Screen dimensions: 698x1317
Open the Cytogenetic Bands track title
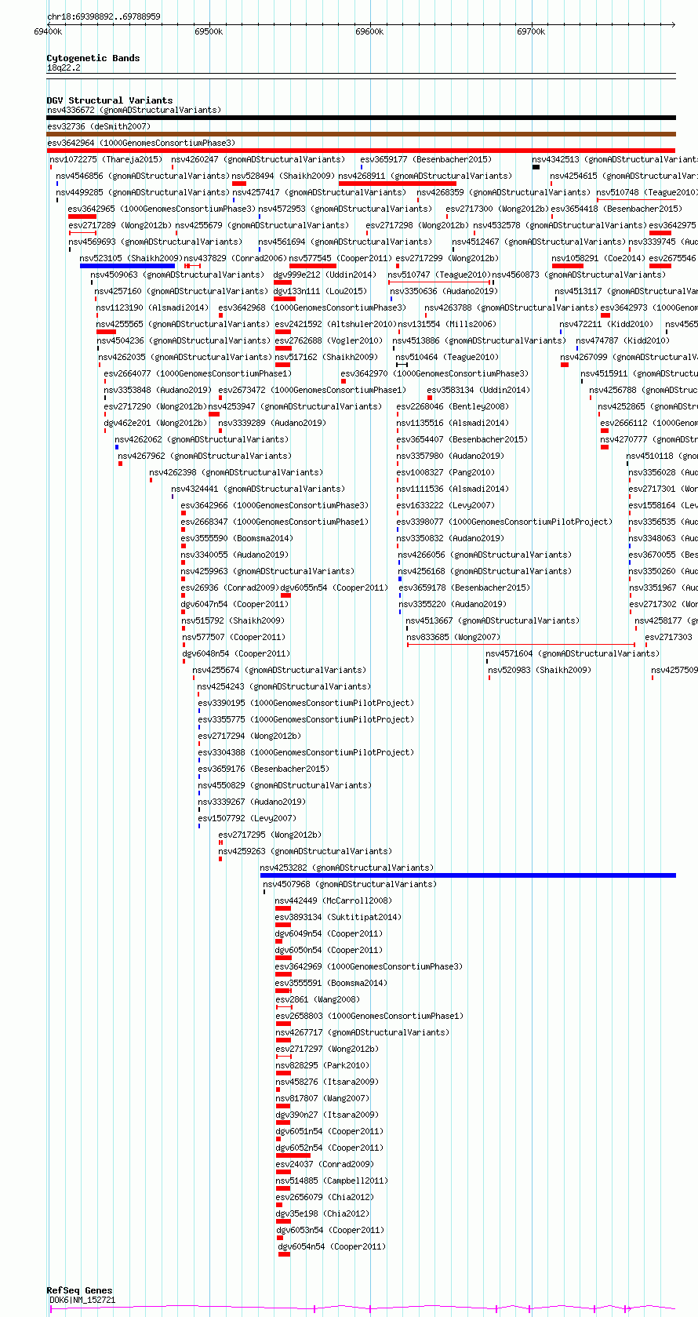93,58
